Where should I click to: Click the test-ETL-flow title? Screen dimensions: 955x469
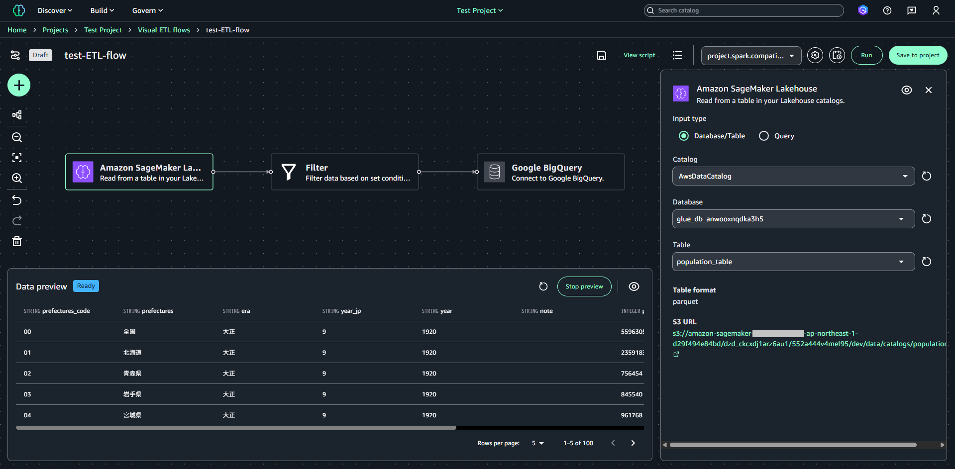96,55
